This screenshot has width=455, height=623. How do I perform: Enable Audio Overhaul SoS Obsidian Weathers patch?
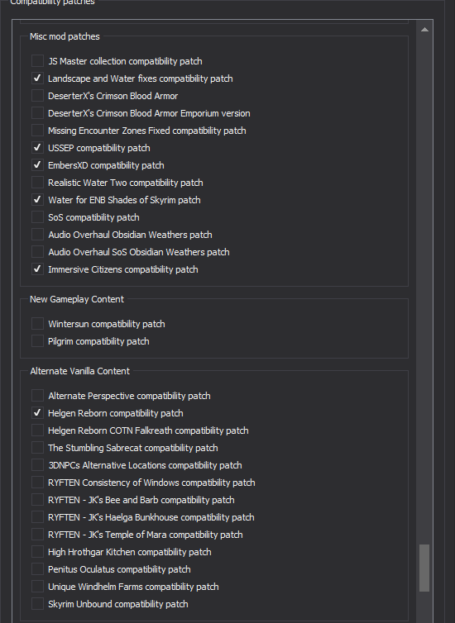tap(37, 252)
